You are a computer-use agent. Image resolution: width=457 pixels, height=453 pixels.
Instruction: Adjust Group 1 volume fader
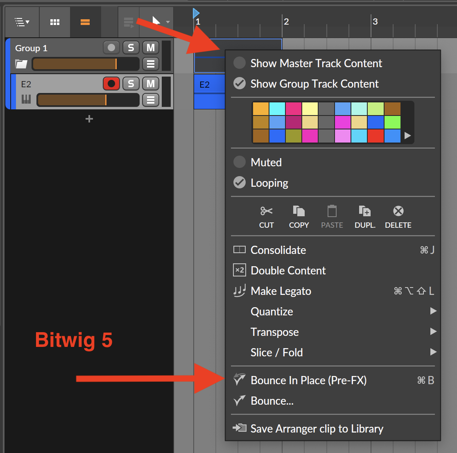(86, 64)
